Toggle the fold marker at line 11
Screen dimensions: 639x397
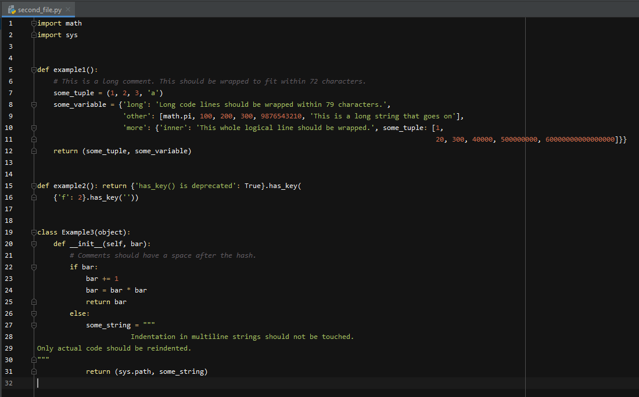(34, 139)
